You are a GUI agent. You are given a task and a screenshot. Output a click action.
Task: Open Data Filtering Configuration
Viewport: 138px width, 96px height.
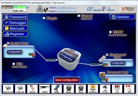[66, 57]
